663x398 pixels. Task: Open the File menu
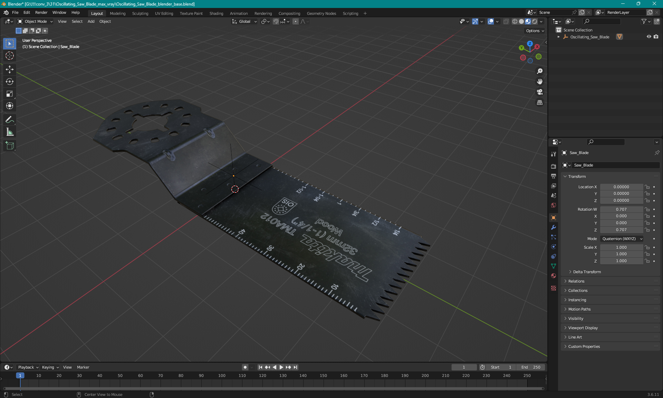coord(15,12)
